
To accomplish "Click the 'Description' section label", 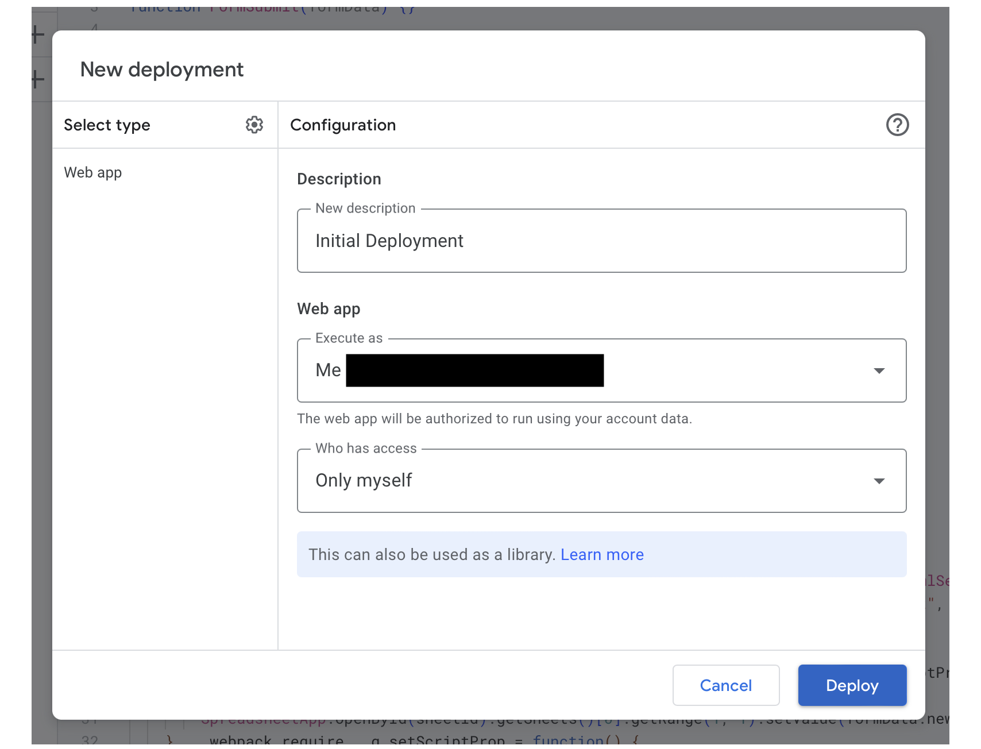I will (x=339, y=179).
